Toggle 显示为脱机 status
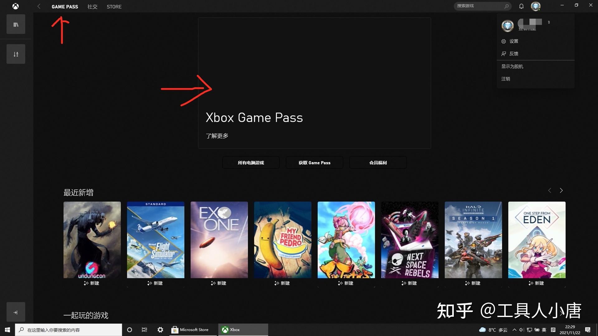This screenshot has height=336, width=598. pyautogui.click(x=512, y=66)
